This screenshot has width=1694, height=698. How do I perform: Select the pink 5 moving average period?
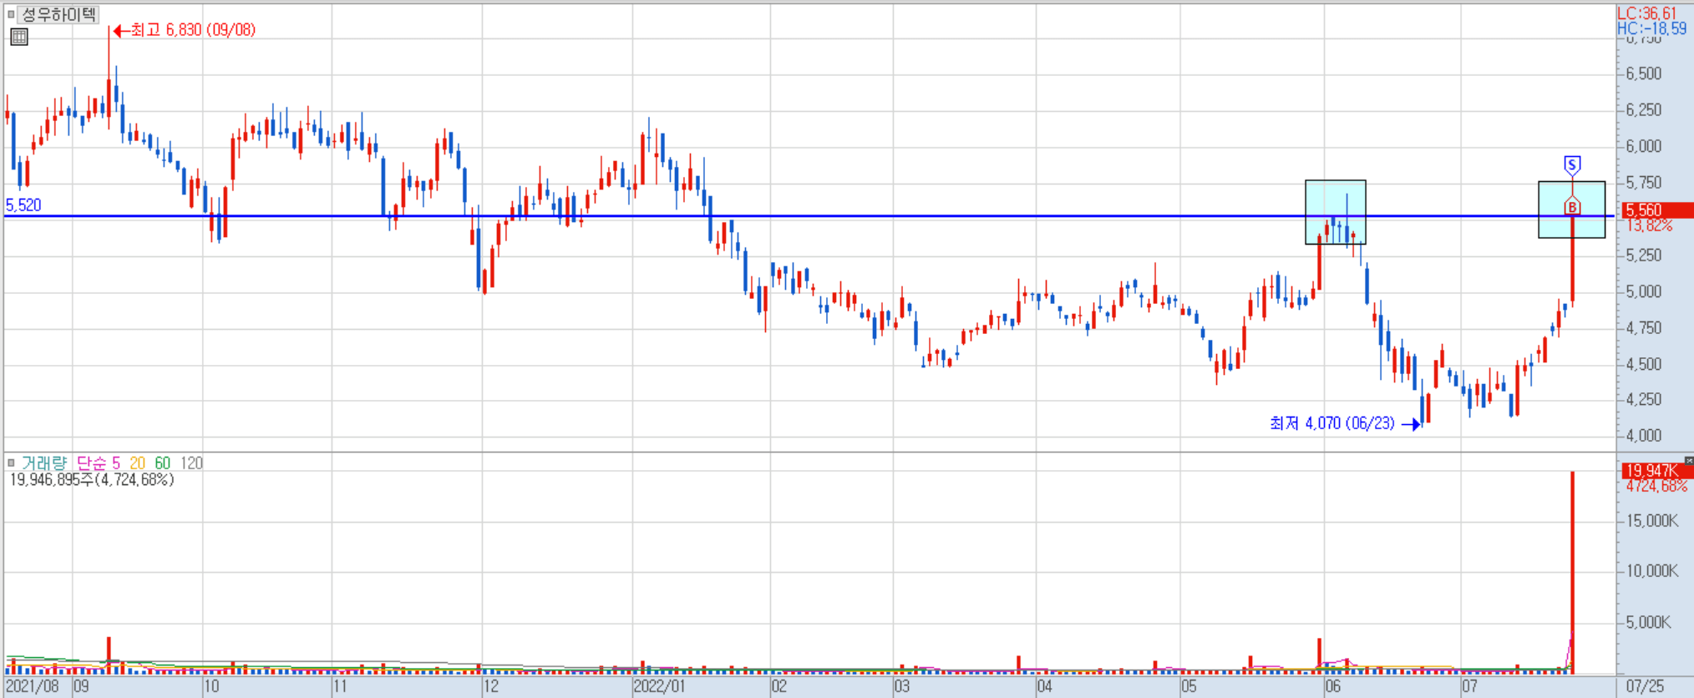116,463
